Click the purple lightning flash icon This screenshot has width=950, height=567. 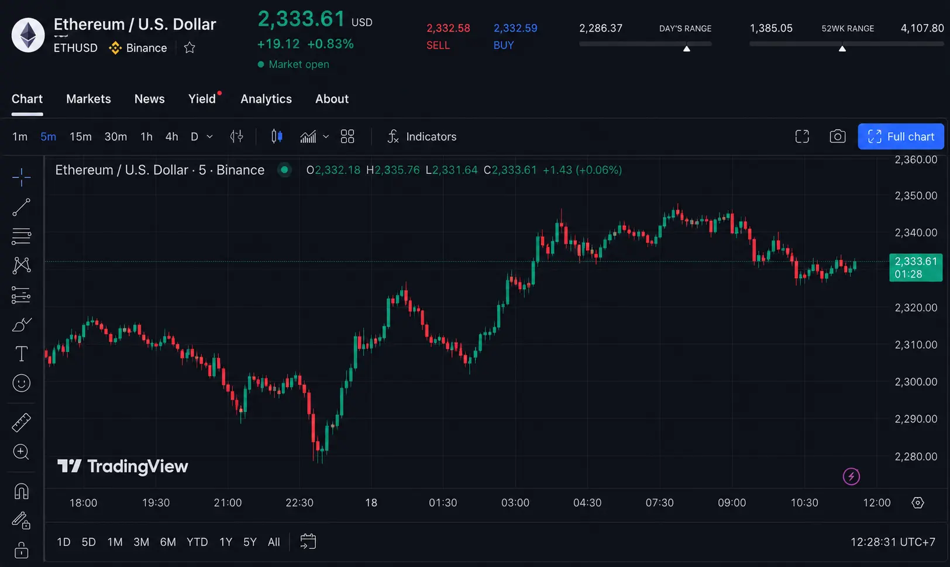tap(851, 476)
